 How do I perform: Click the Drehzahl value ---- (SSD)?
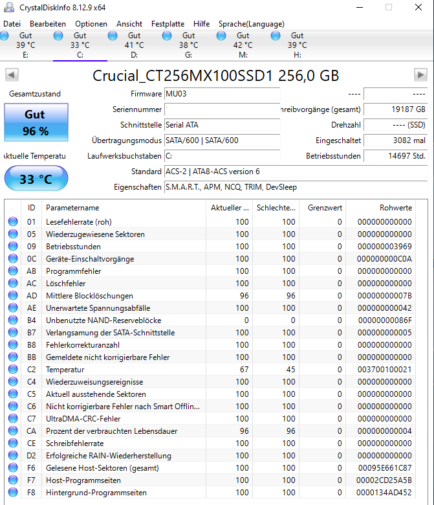[x=395, y=125]
